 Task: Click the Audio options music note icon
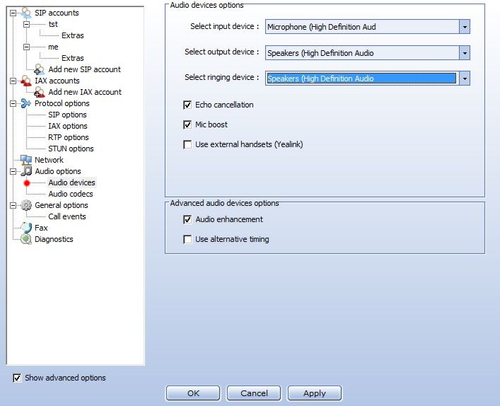(26, 171)
